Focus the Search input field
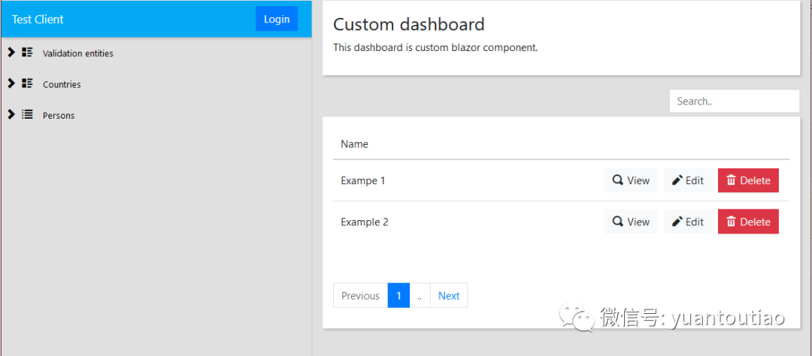The height and width of the screenshot is (356, 812). click(x=735, y=101)
